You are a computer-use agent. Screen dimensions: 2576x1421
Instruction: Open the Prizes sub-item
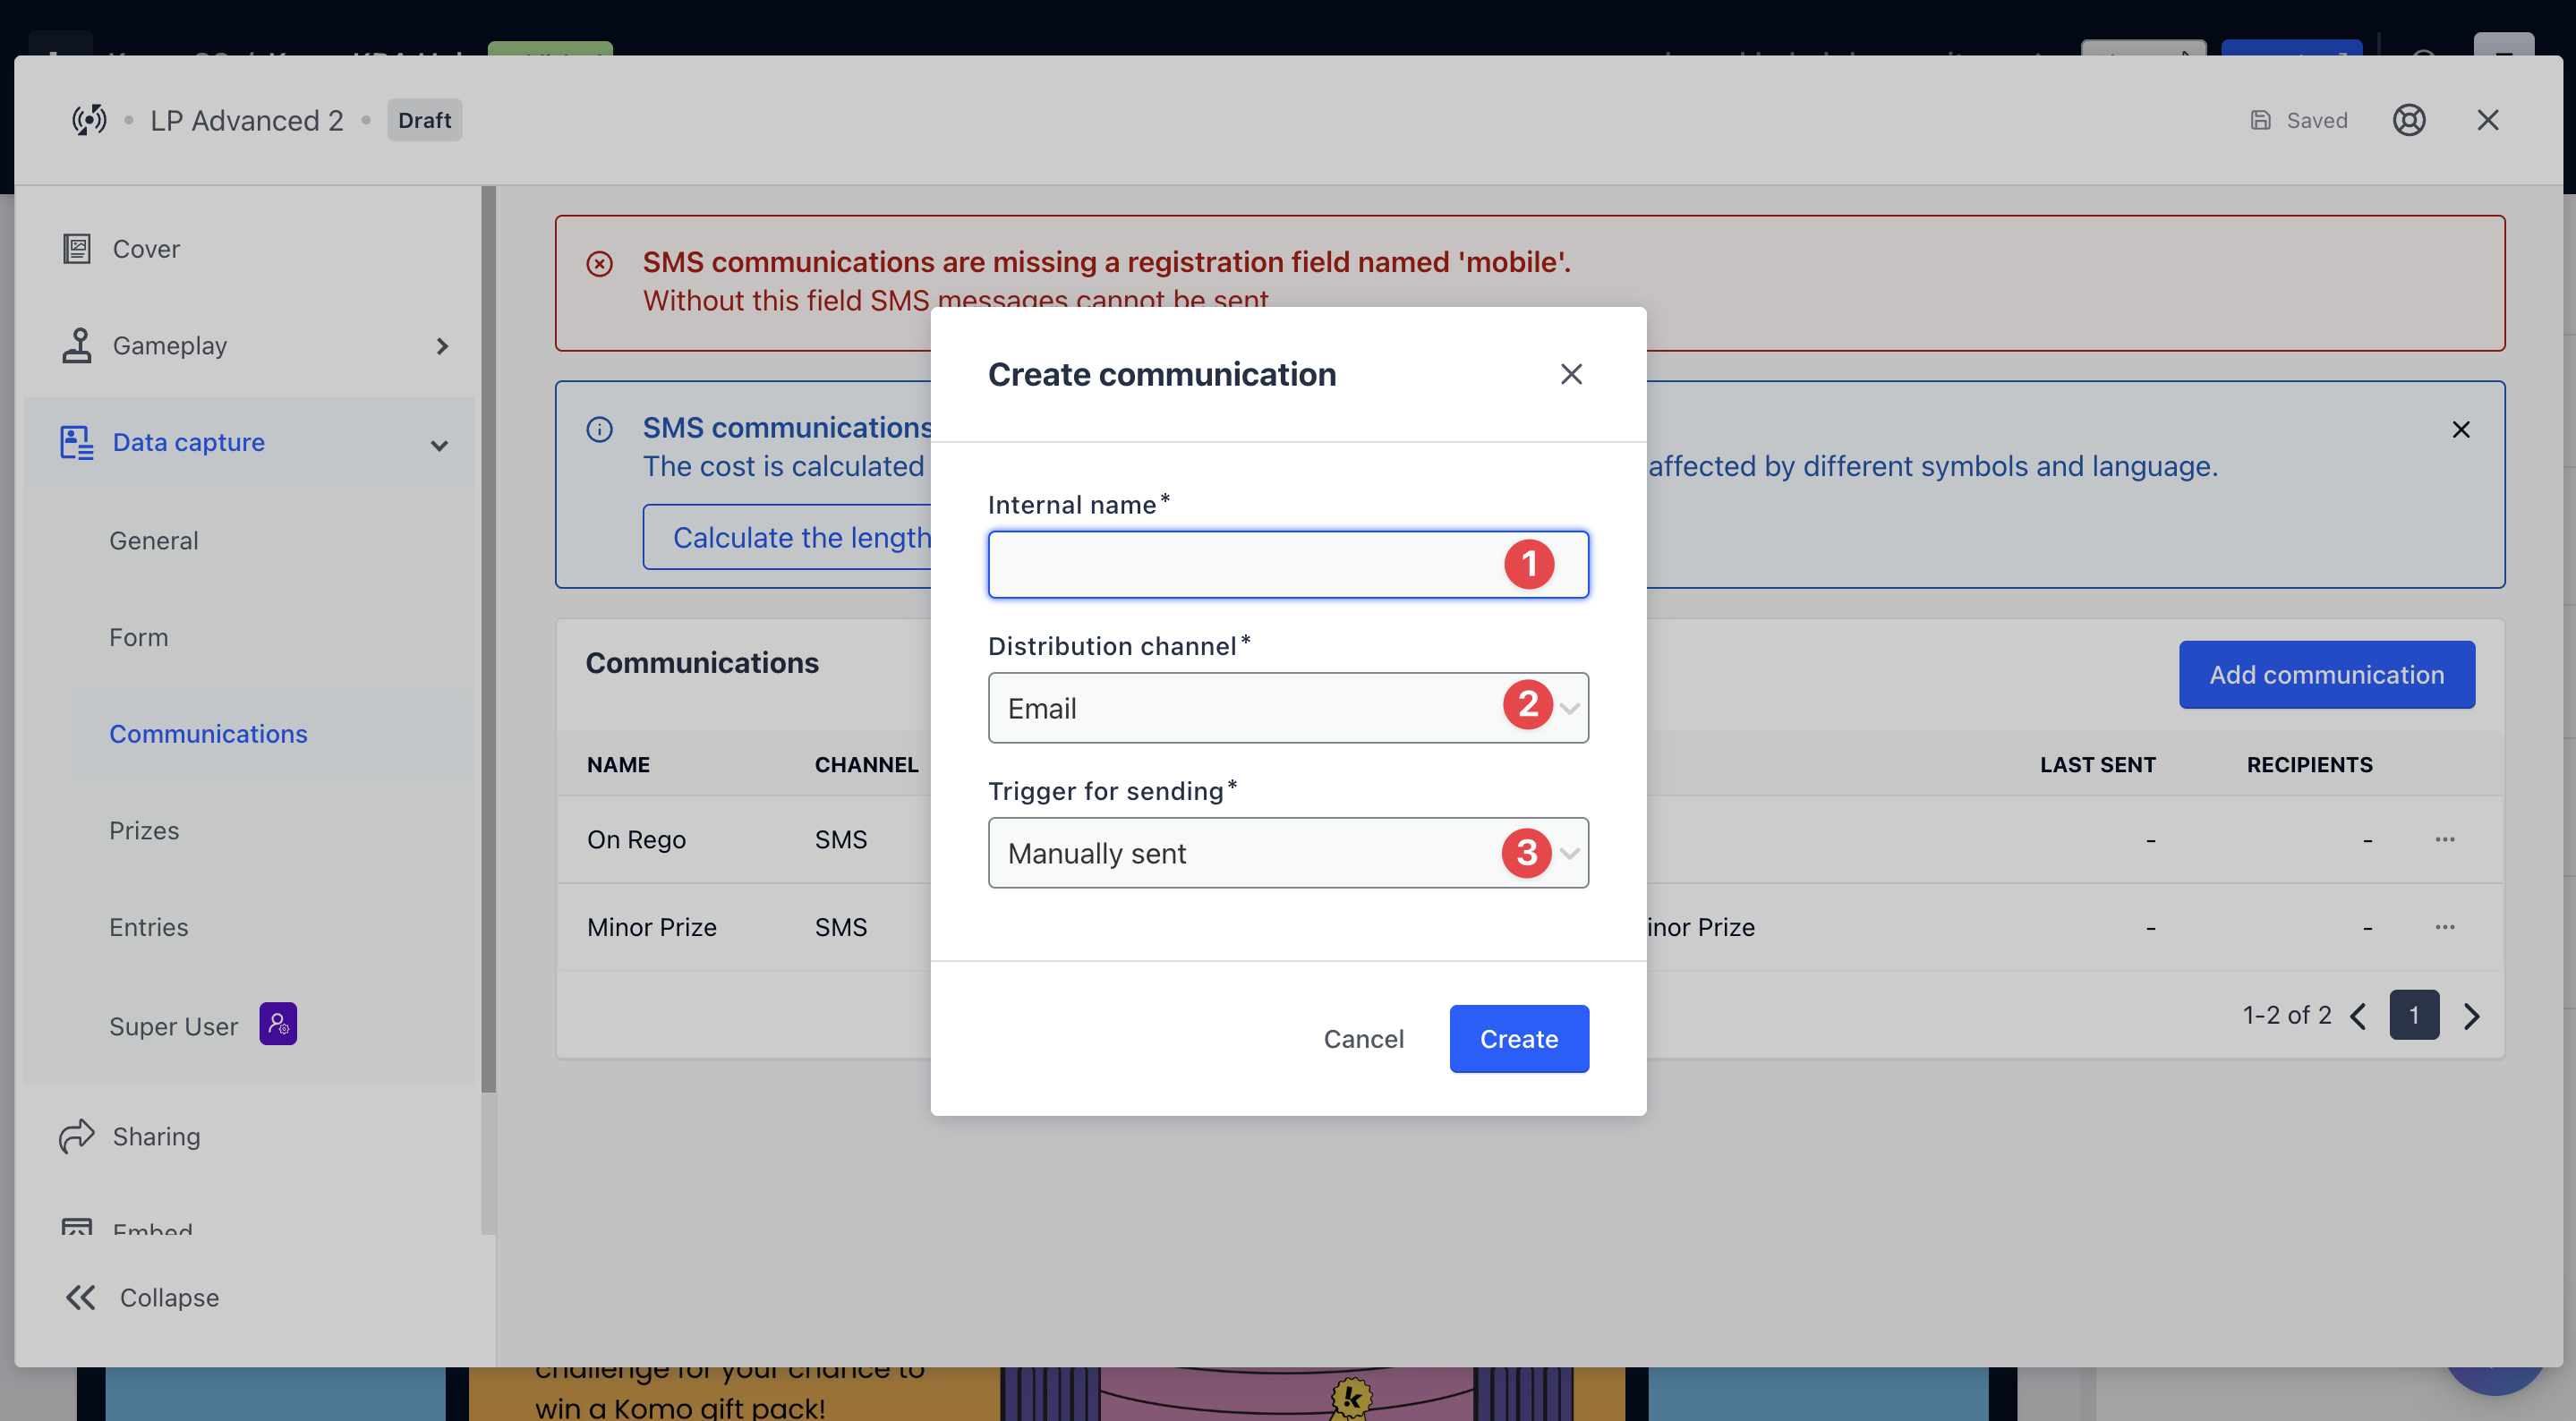click(x=144, y=831)
